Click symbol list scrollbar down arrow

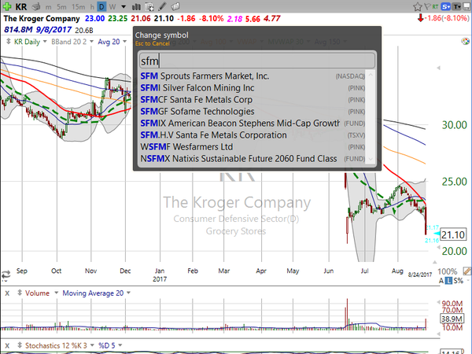point(371,159)
